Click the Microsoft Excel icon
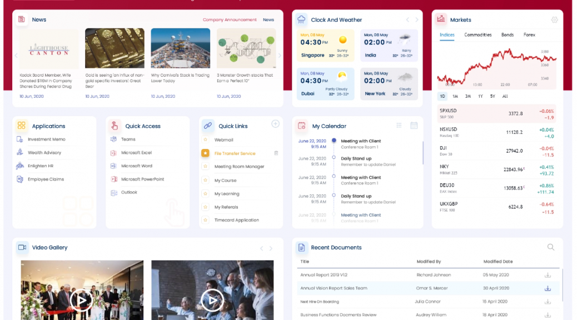Viewport: 577px width, 320px height. [x=114, y=153]
